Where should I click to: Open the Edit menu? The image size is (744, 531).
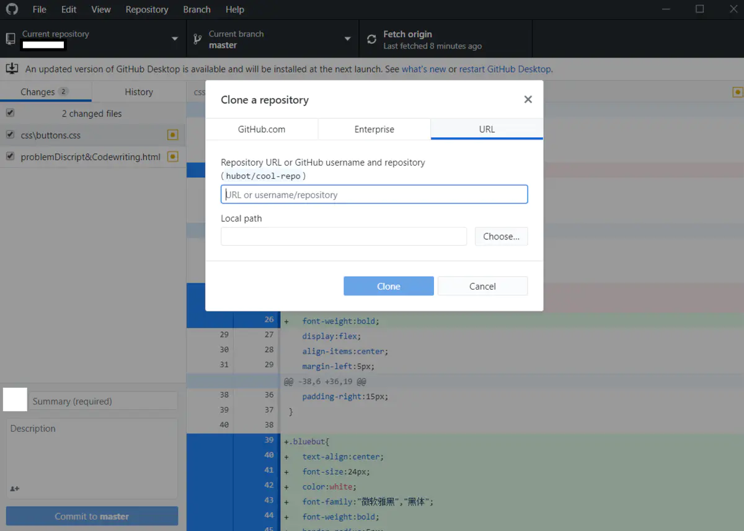click(69, 9)
